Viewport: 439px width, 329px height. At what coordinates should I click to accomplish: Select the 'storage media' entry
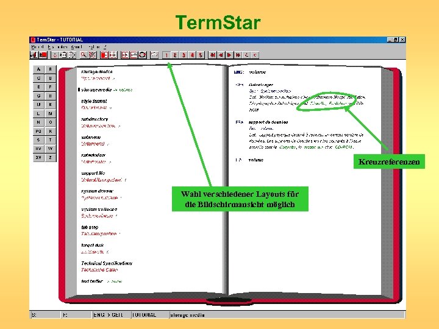click(x=96, y=90)
